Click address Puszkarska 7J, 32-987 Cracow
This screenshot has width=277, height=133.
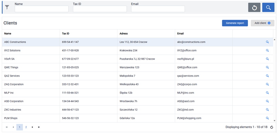tap(137, 59)
